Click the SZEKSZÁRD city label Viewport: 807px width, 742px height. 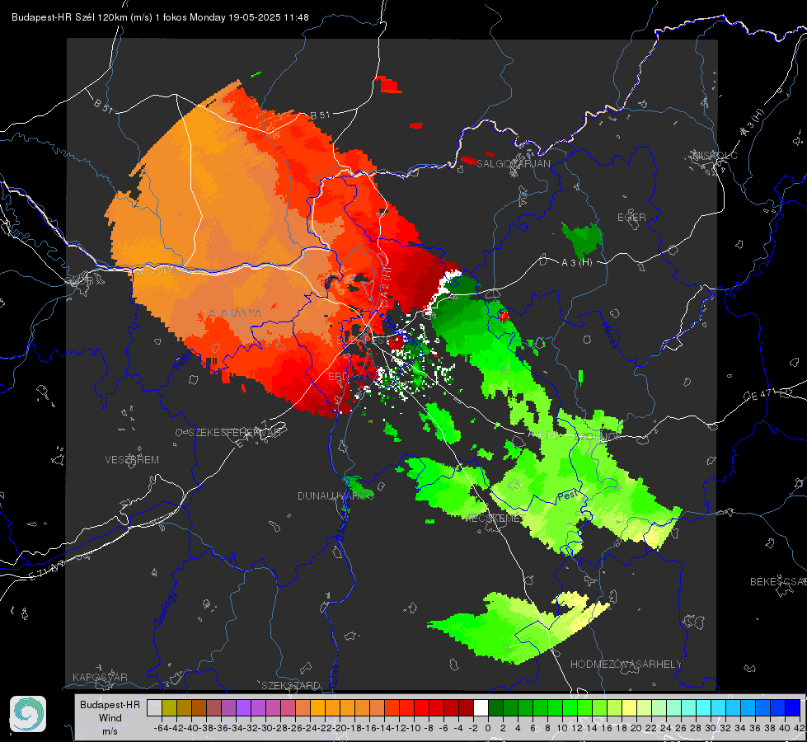click(x=291, y=685)
